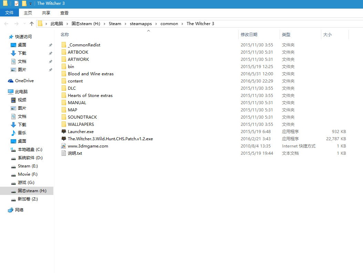Switch to the 共享 ribbon tab
This screenshot has height=273, width=363.
[x=46, y=13]
